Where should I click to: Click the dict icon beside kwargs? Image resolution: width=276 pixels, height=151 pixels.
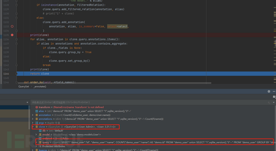click(37, 150)
